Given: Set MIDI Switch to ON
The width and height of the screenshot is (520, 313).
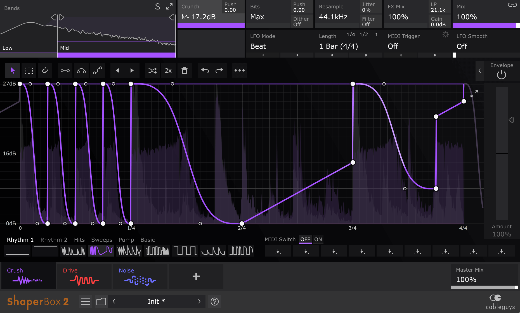Looking at the screenshot, I should click(318, 240).
